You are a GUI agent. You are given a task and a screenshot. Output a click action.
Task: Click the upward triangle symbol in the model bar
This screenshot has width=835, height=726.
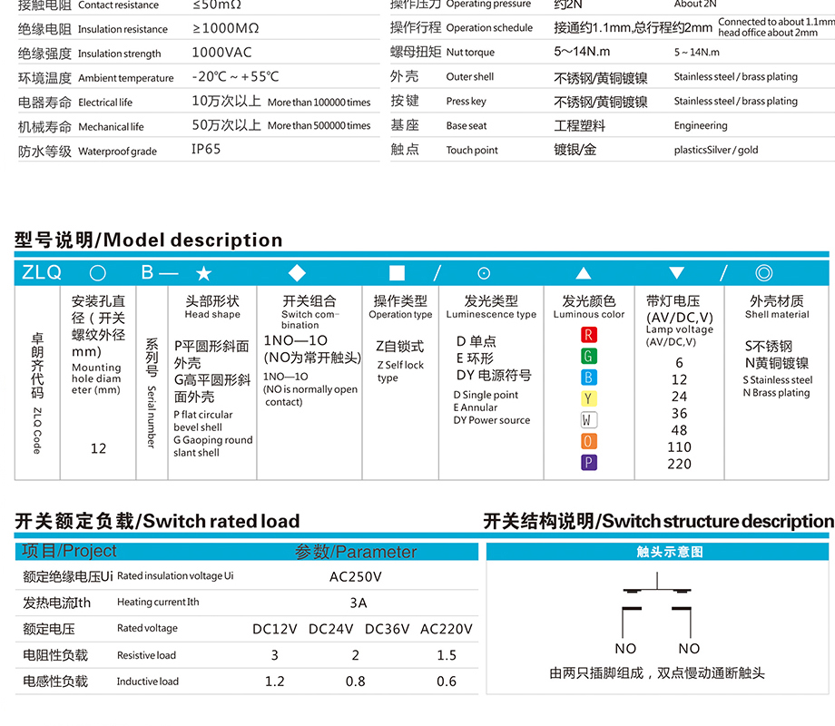pyautogui.click(x=584, y=273)
